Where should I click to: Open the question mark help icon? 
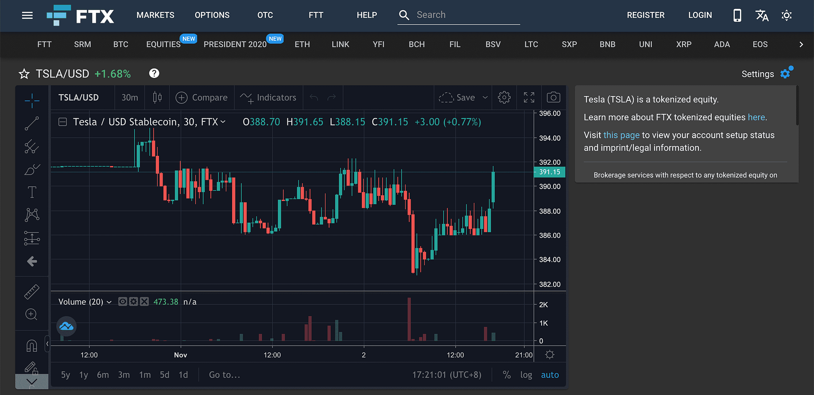tap(154, 74)
